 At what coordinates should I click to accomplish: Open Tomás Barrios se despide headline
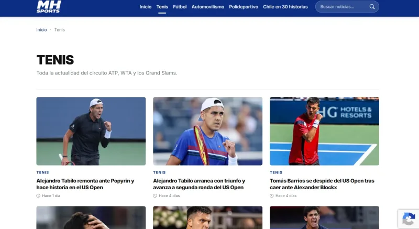point(322,184)
